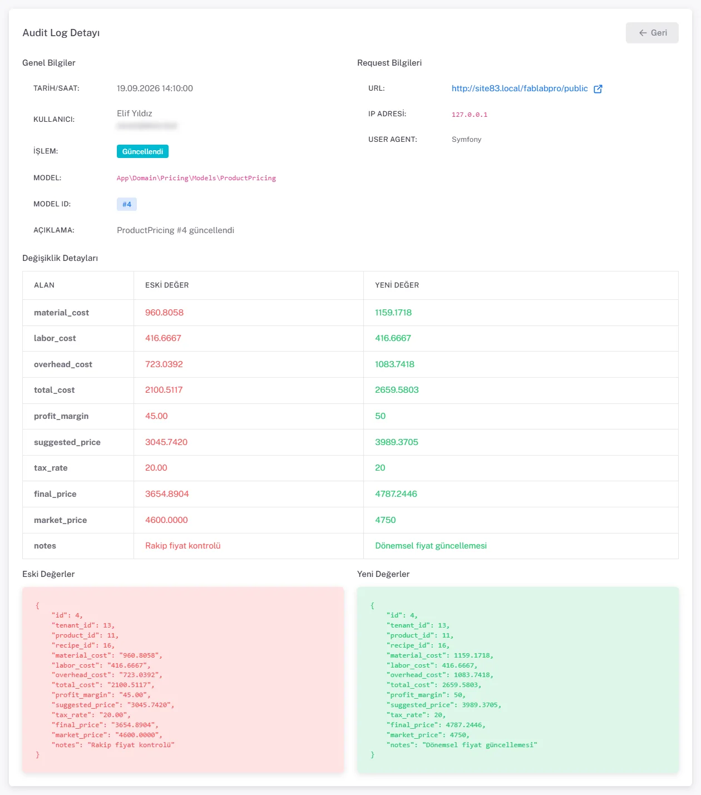701x795 pixels.
Task: Click the Güncellendi status badge
Action: (142, 151)
